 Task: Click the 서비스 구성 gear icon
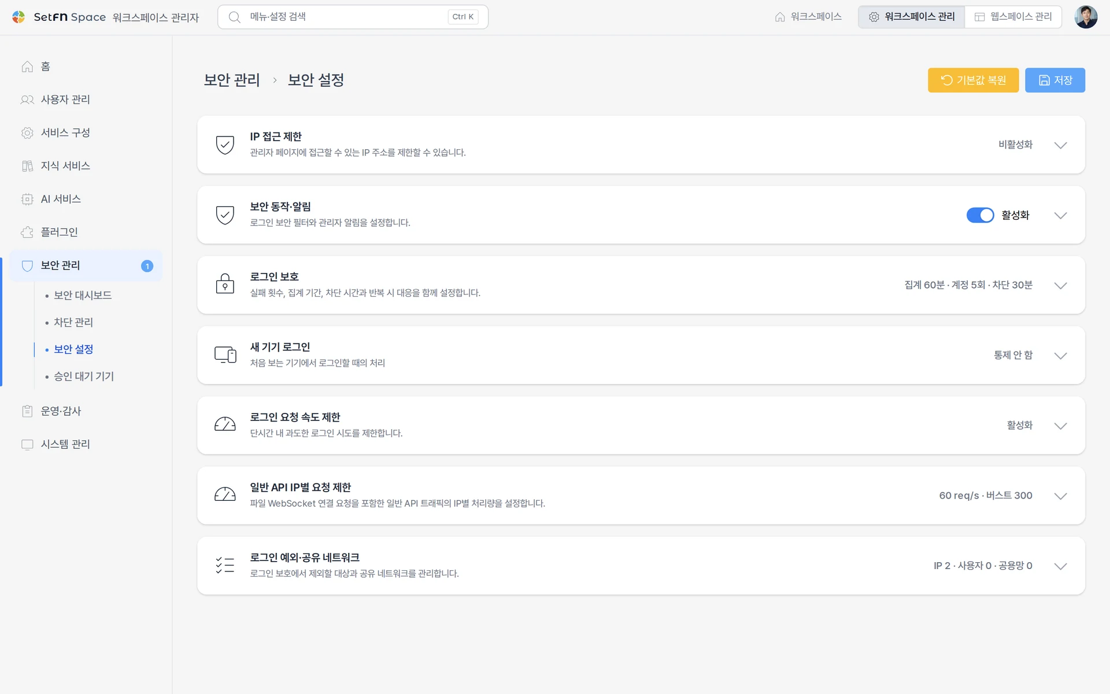click(27, 132)
